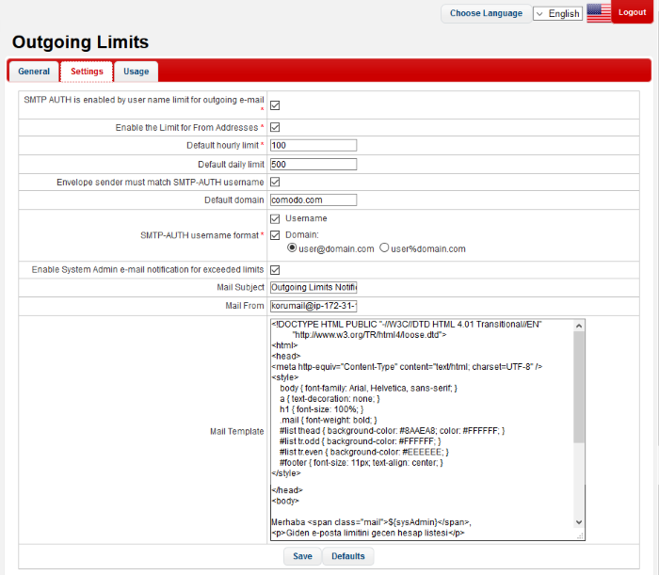Image resolution: width=659 pixels, height=575 pixels.
Task: Click the SMTP-AUTH username format label
Action: coord(200,235)
